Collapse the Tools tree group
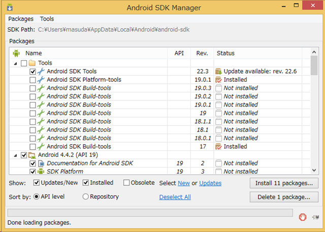325x232 pixels. pyautogui.click(x=15, y=63)
